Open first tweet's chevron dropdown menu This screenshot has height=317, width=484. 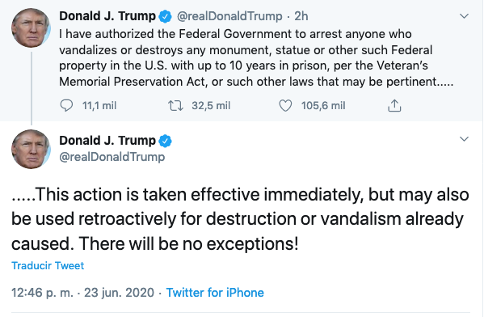(464, 16)
